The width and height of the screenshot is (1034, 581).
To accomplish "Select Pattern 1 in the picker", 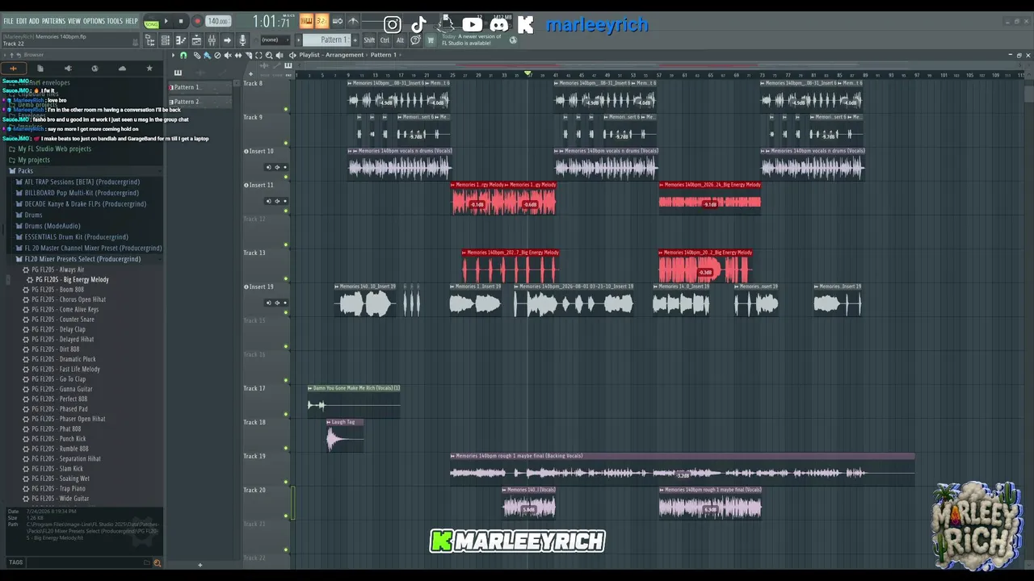I will [x=199, y=87].
